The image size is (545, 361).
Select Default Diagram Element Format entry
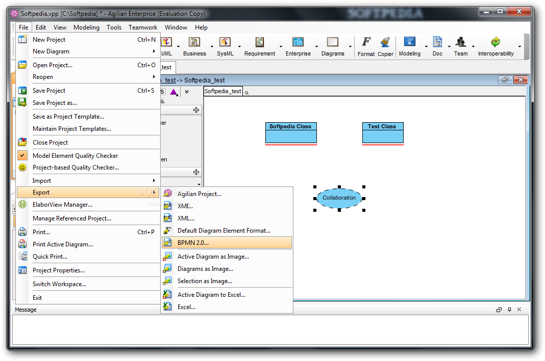227,230
